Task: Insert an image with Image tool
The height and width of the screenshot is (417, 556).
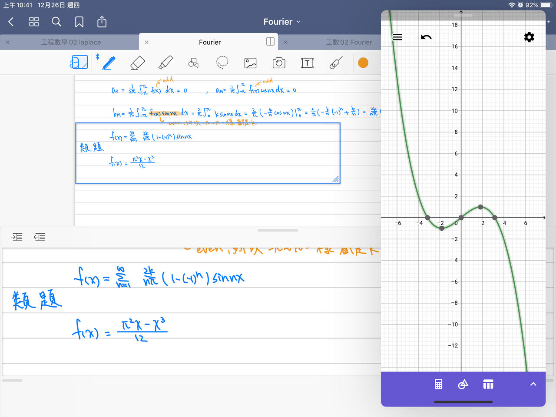Action: coord(251,63)
